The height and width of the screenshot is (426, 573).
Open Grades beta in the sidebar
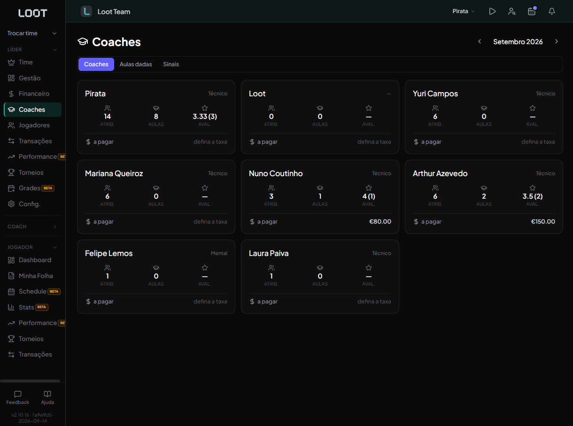[32, 188]
